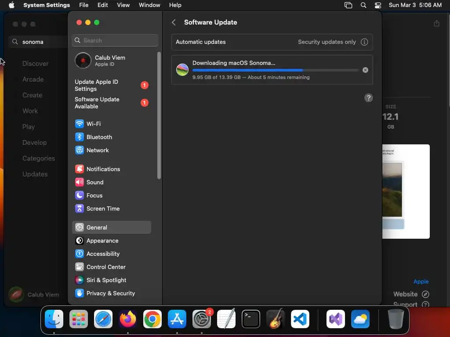
Task: Click the download progress bar
Action: coord(275,70)
